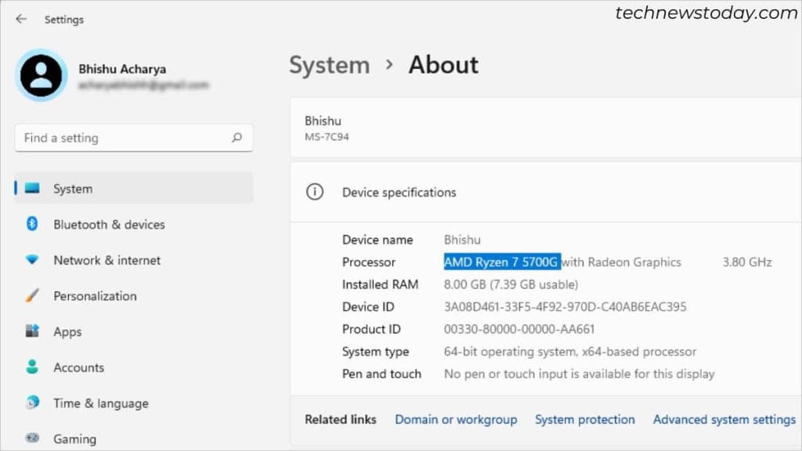This screenshot has width=802, height=451.
Task: Click the info icon beside Device specifications
Action: click(314, 192)
